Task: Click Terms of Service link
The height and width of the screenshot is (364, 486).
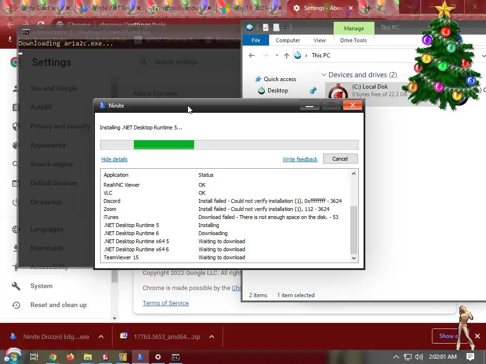Action: tap(166, 303)
